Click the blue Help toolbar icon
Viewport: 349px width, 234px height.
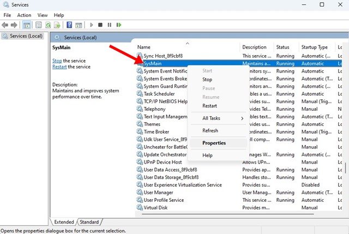pos(69,25)
